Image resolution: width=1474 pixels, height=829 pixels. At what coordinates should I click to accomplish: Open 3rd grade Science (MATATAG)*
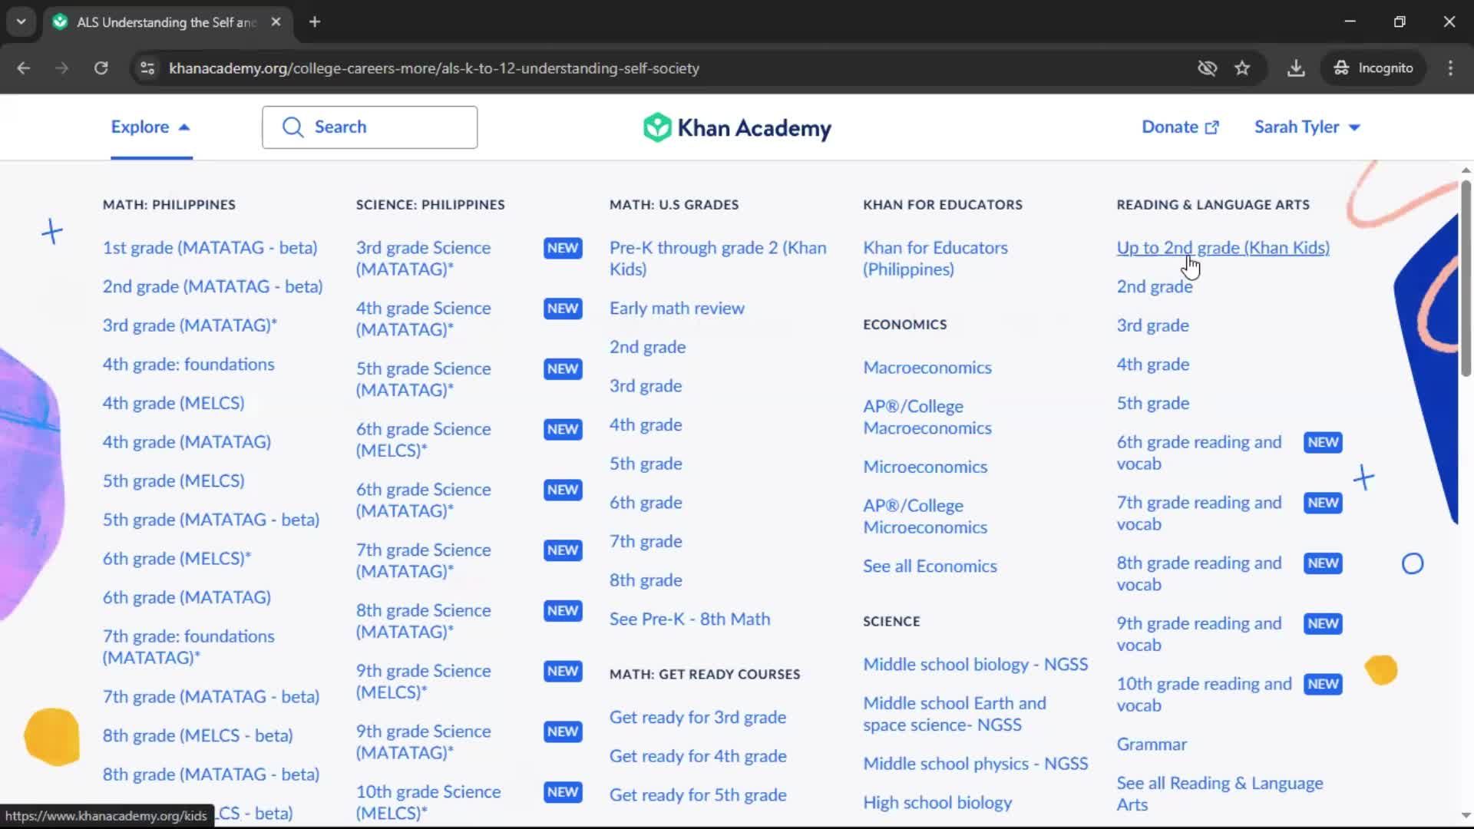tap(423, 259)
